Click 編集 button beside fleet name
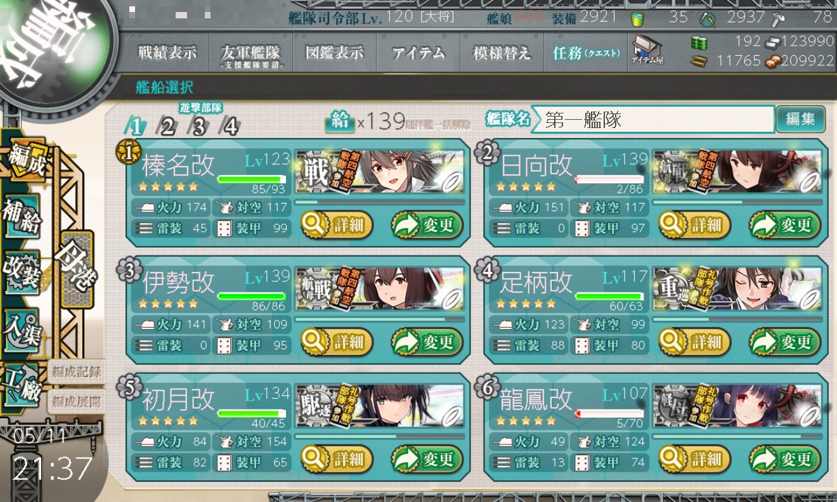Screen dimensions: 837x502 [800, 119]
